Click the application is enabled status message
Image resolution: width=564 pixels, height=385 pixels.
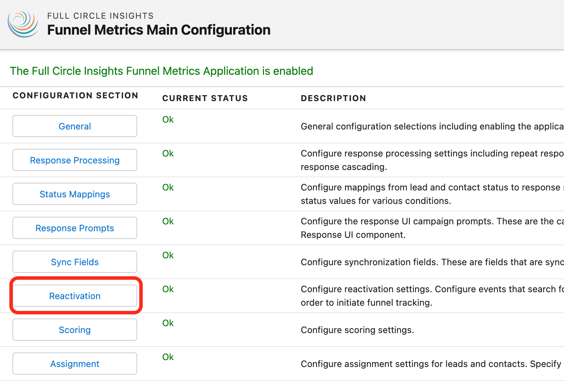[161, 71]
